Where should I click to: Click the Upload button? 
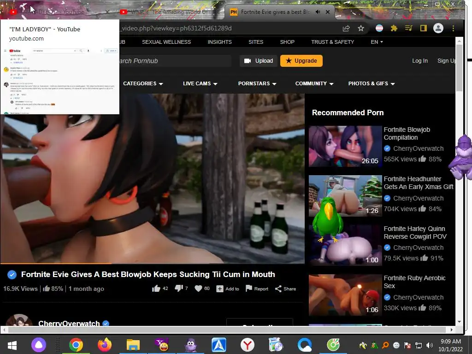point(258,61)
